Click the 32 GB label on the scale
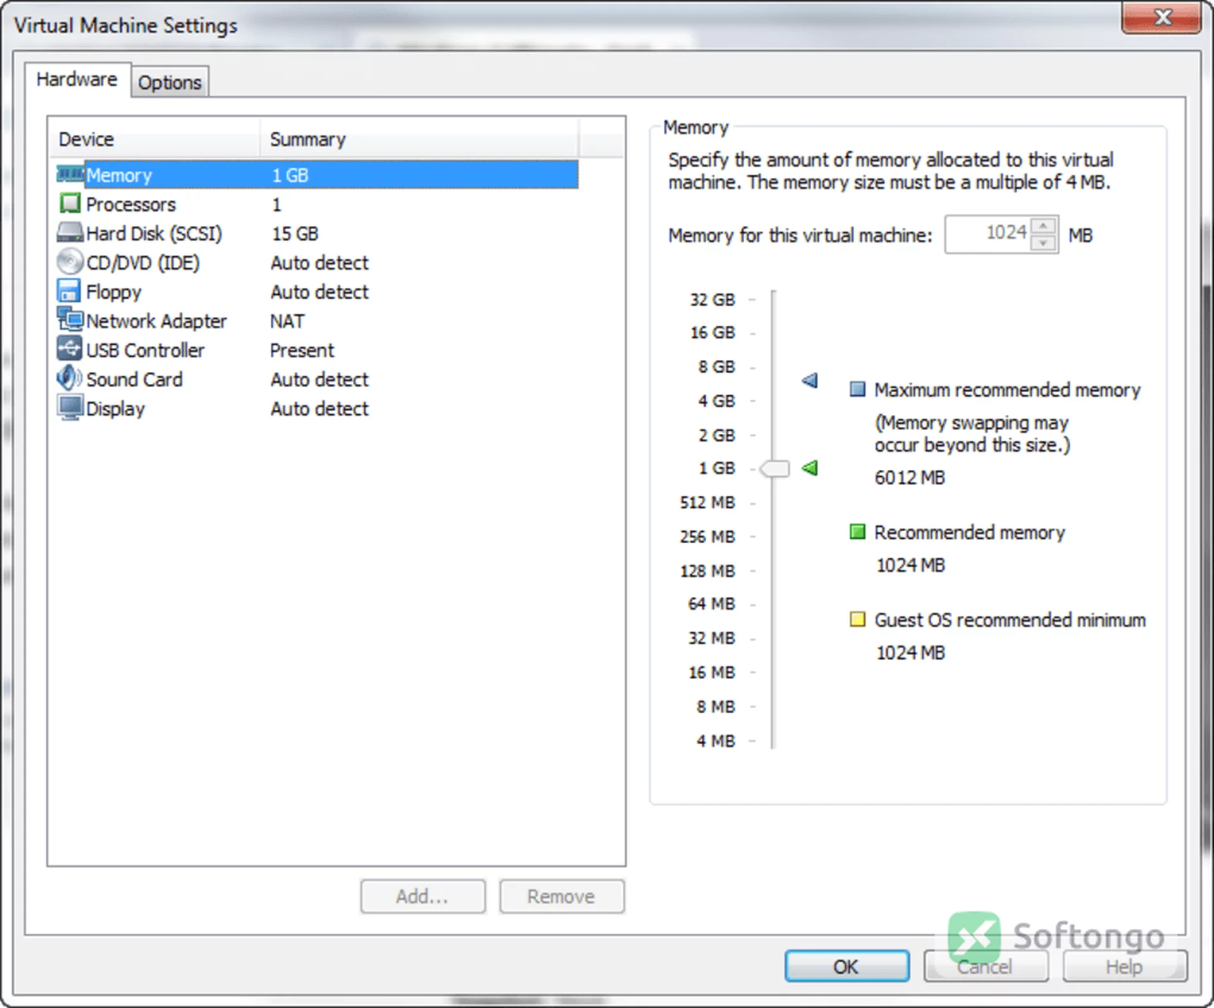1214x1008 pixels. coord(713,299)
